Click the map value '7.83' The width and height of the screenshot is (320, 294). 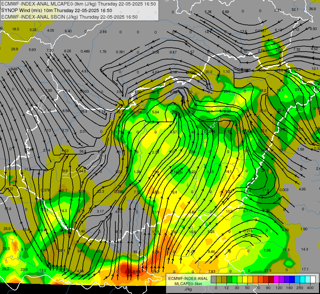[x=212, y=271]
